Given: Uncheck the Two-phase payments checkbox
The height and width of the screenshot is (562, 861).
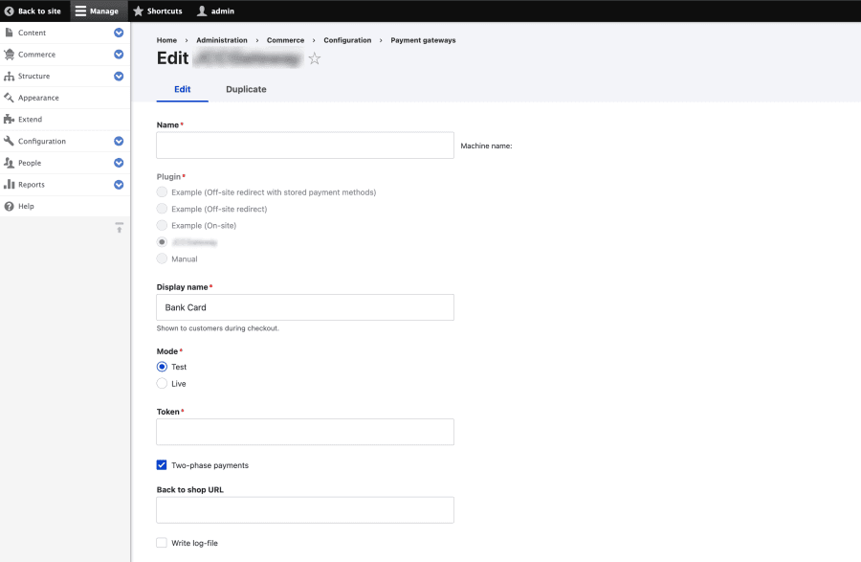Looking at the screenshot, I should 162,465.
